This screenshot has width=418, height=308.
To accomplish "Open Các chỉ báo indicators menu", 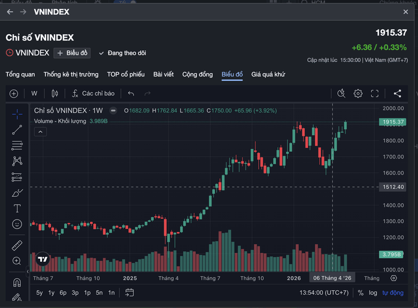I will pos(93,94).
